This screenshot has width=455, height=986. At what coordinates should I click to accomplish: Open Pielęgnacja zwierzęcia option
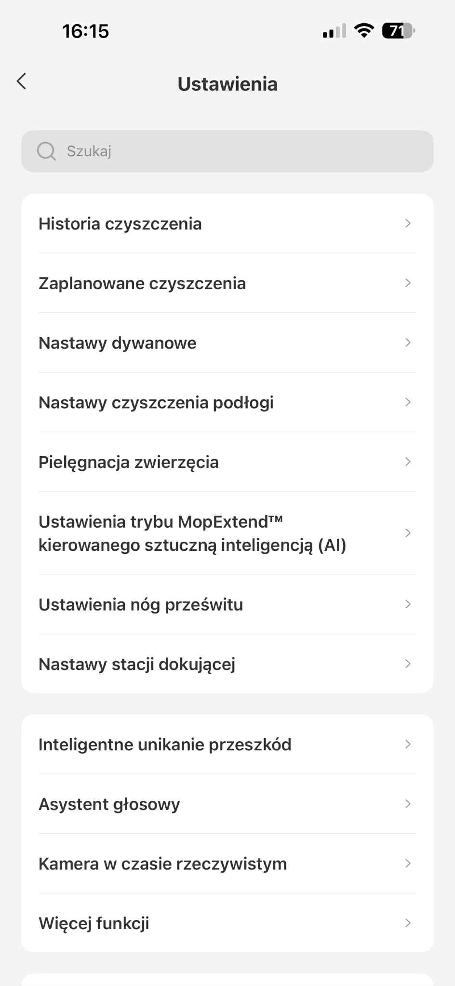click(x=227, y=462)
